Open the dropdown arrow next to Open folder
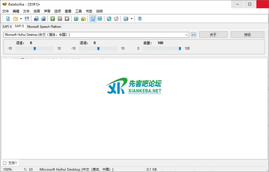The image size is (269, 172). [x=21, y=19]
